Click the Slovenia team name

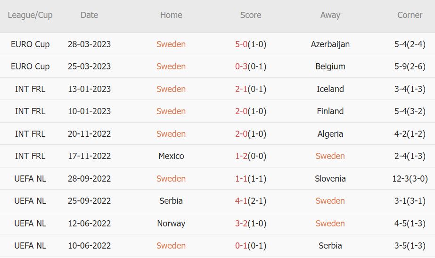coord(330,179)
